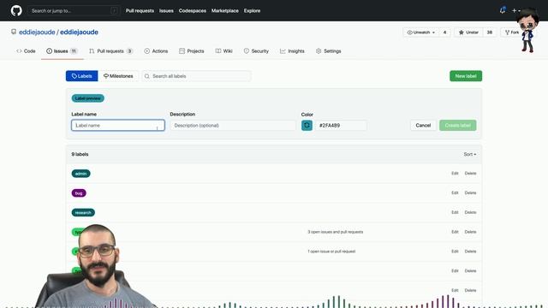Open Marketplace in the top navigation
Image resolution: width=548 pixels, height=308 pixels.
pyautogui.click(x=224, y=11)
